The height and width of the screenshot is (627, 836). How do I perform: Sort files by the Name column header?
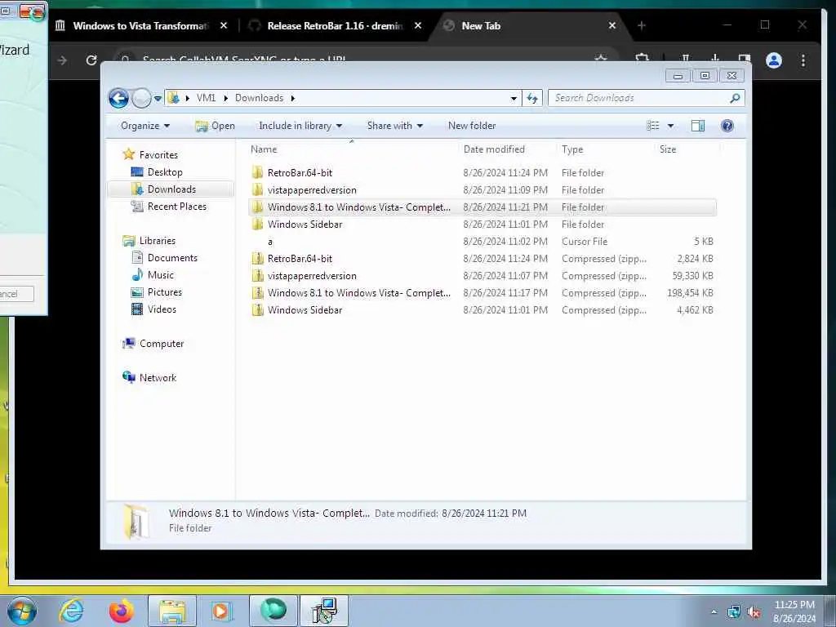pyautogui.click(x=264, y=149)
